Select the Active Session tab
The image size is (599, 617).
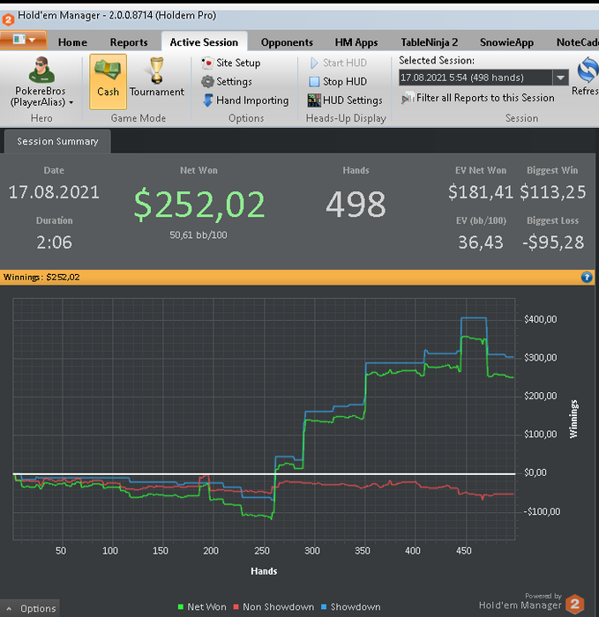[x=204, y=42]
